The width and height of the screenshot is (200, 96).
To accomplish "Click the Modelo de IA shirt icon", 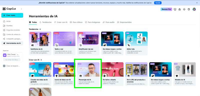I will pos(177,76).
